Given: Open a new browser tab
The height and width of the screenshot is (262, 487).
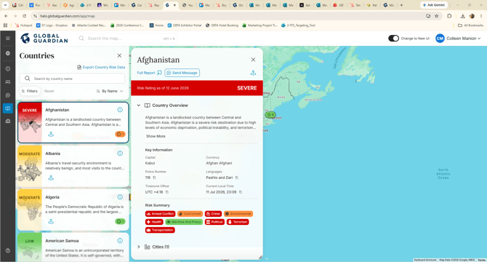Looking at the screenshot, I should pos(401,5).
